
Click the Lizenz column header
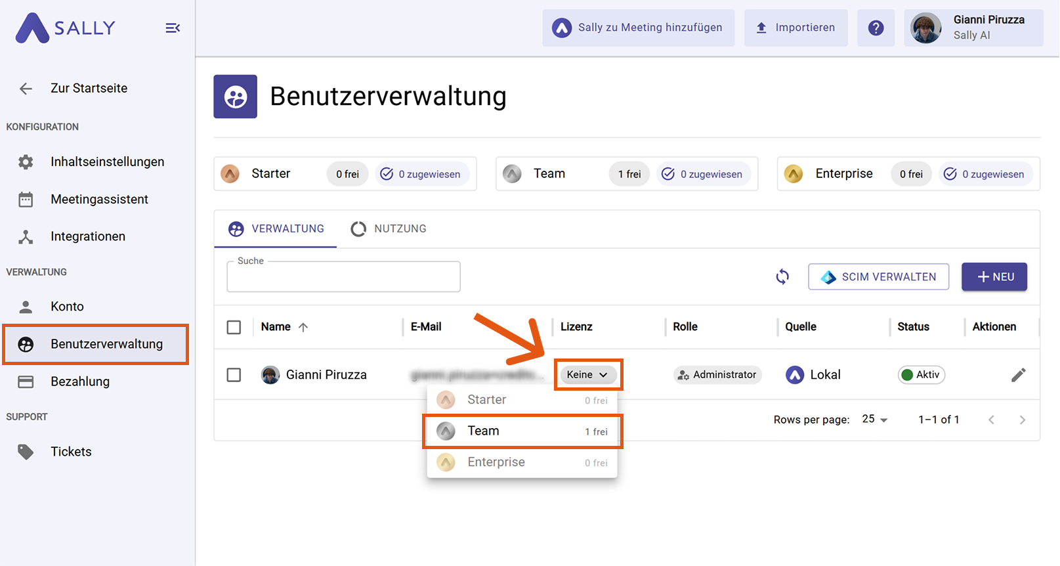pyautogui.click(x=576, y=327)
